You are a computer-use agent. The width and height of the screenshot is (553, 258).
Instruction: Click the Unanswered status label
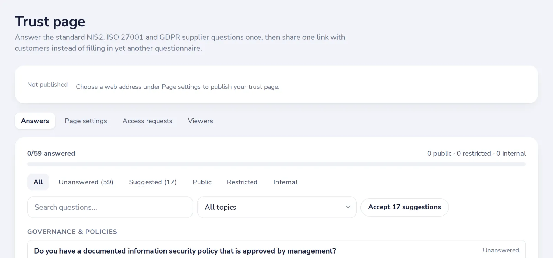(x=501, y=250)
